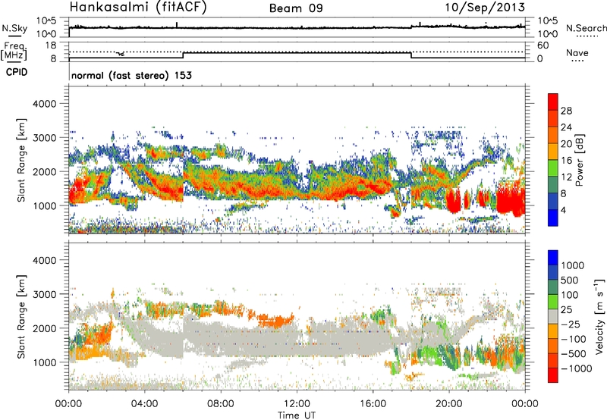Click the 'Hankasalmi (fitACF)' title text

click(x=138, y=8)
